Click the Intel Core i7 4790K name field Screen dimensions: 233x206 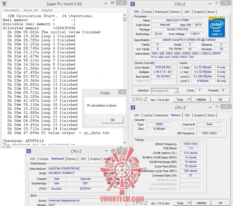point(177,20)
